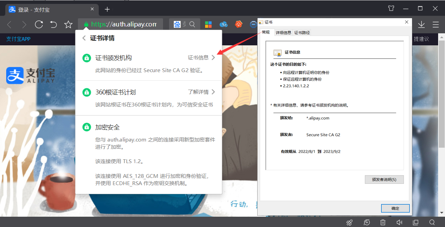Click the certificate icon beside 证书信息

277,53
